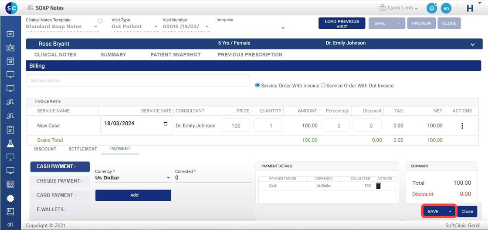Open the ID badge sidebar icon
Viewport: 488px width, 230px height.
click(10, 47)
